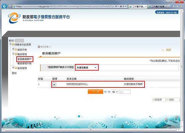Click the bottom 返回 button
The height and width of the screenshot is (133, 185).
[x=173, y=100]
